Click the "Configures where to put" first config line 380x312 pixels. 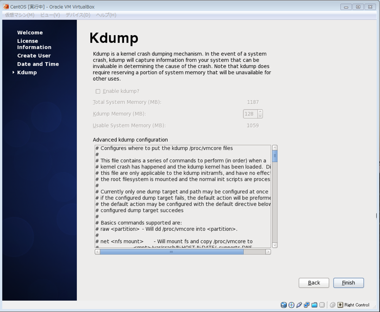(164, 148)
